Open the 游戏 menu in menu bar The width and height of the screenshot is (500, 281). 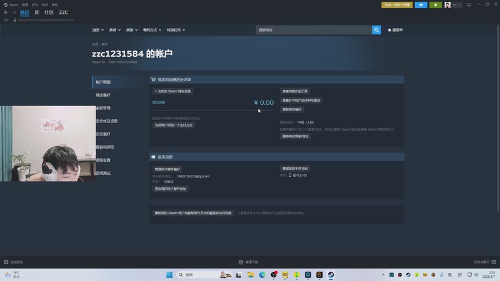click(x=44, y=5)
